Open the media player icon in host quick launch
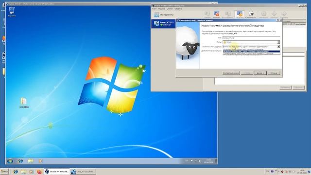 click(31, 172)
